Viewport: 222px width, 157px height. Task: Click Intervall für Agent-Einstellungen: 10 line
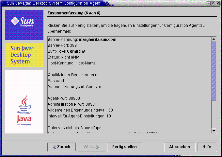(x=79, y=116)
